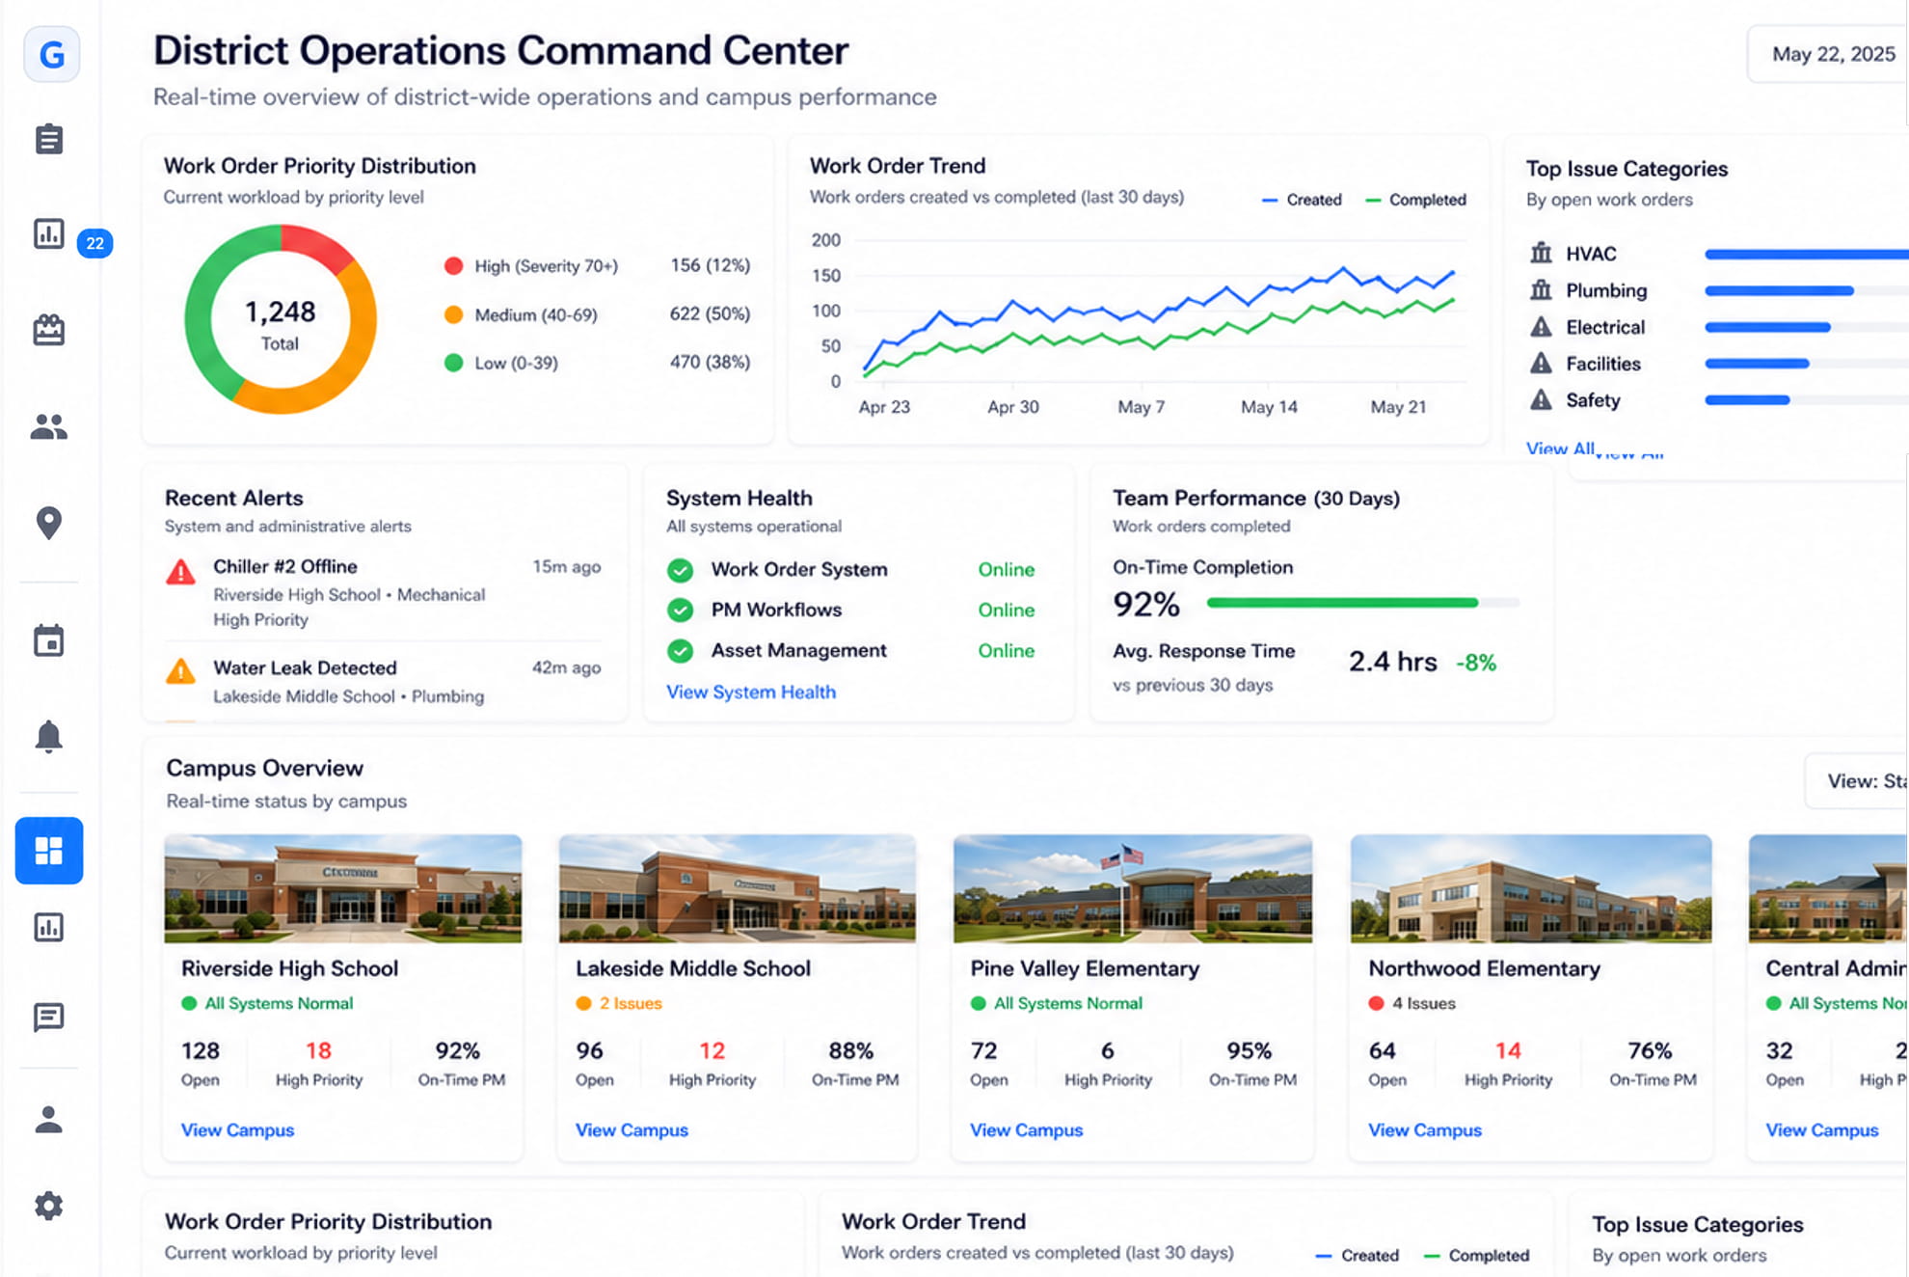This screenshot has width=1909, height=1277.
Task: Click Riverside's '18' High Priority count
Action: (x=318, y=1050)
